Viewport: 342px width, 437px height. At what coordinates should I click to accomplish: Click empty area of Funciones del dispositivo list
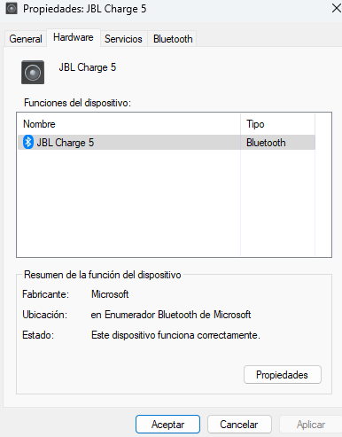coord(128,204)
